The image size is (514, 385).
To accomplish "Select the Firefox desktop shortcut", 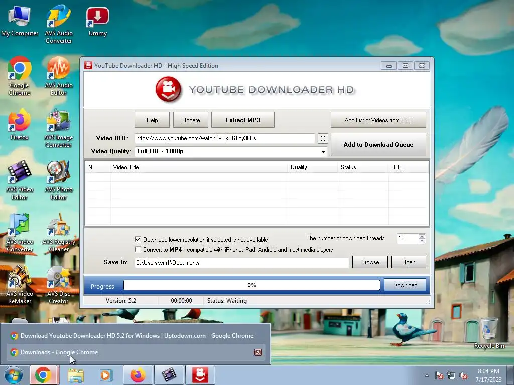I will point(20,125).
